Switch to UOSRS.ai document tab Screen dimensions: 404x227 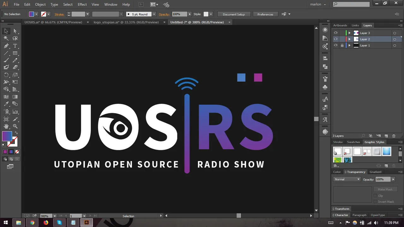click(53, 22)
